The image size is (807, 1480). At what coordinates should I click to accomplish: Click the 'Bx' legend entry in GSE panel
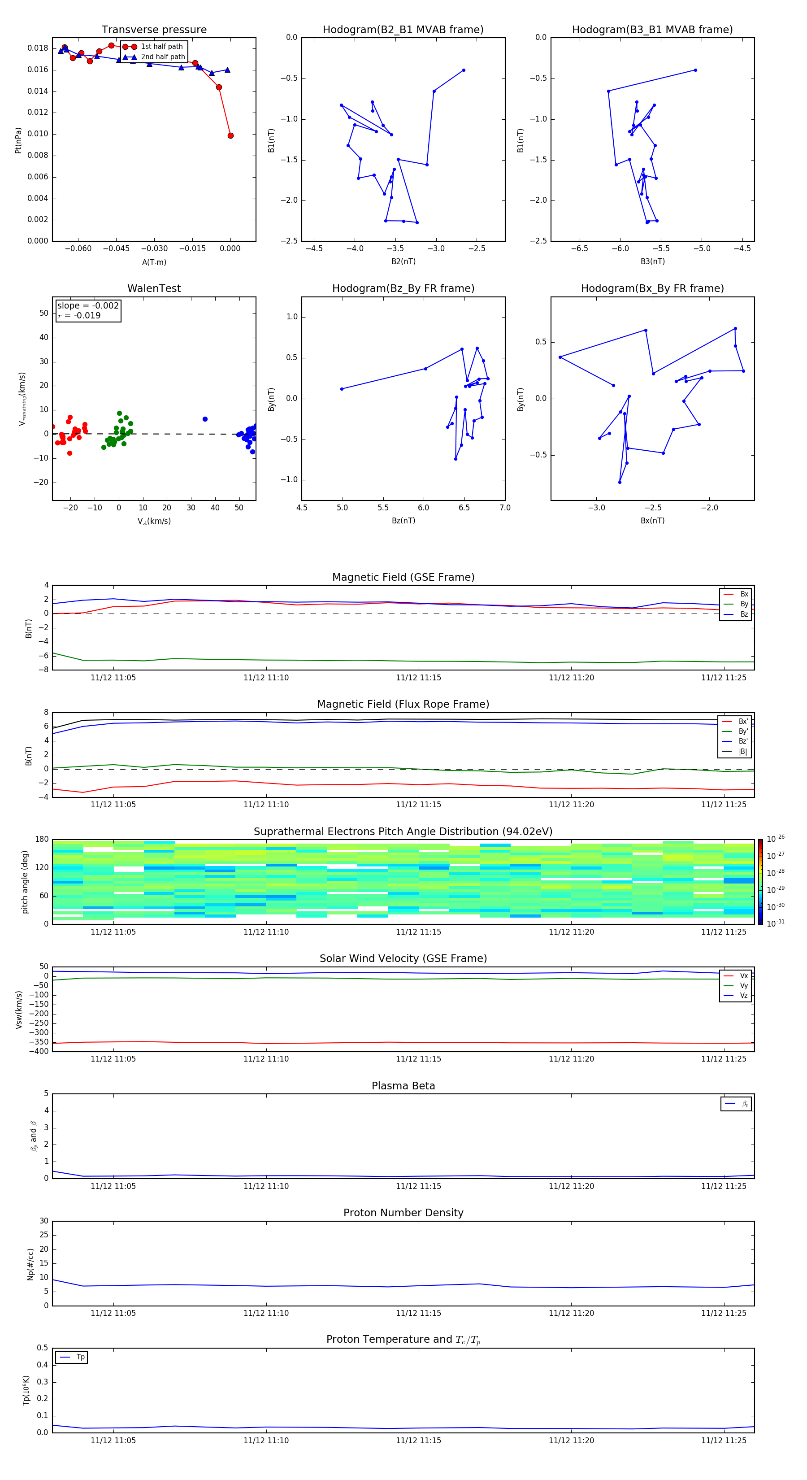pyautogui.click(x=736, y=594)
